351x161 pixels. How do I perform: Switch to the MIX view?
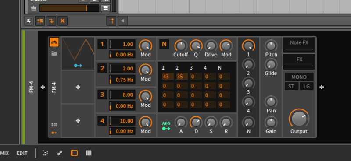click(x=4, y=153)
